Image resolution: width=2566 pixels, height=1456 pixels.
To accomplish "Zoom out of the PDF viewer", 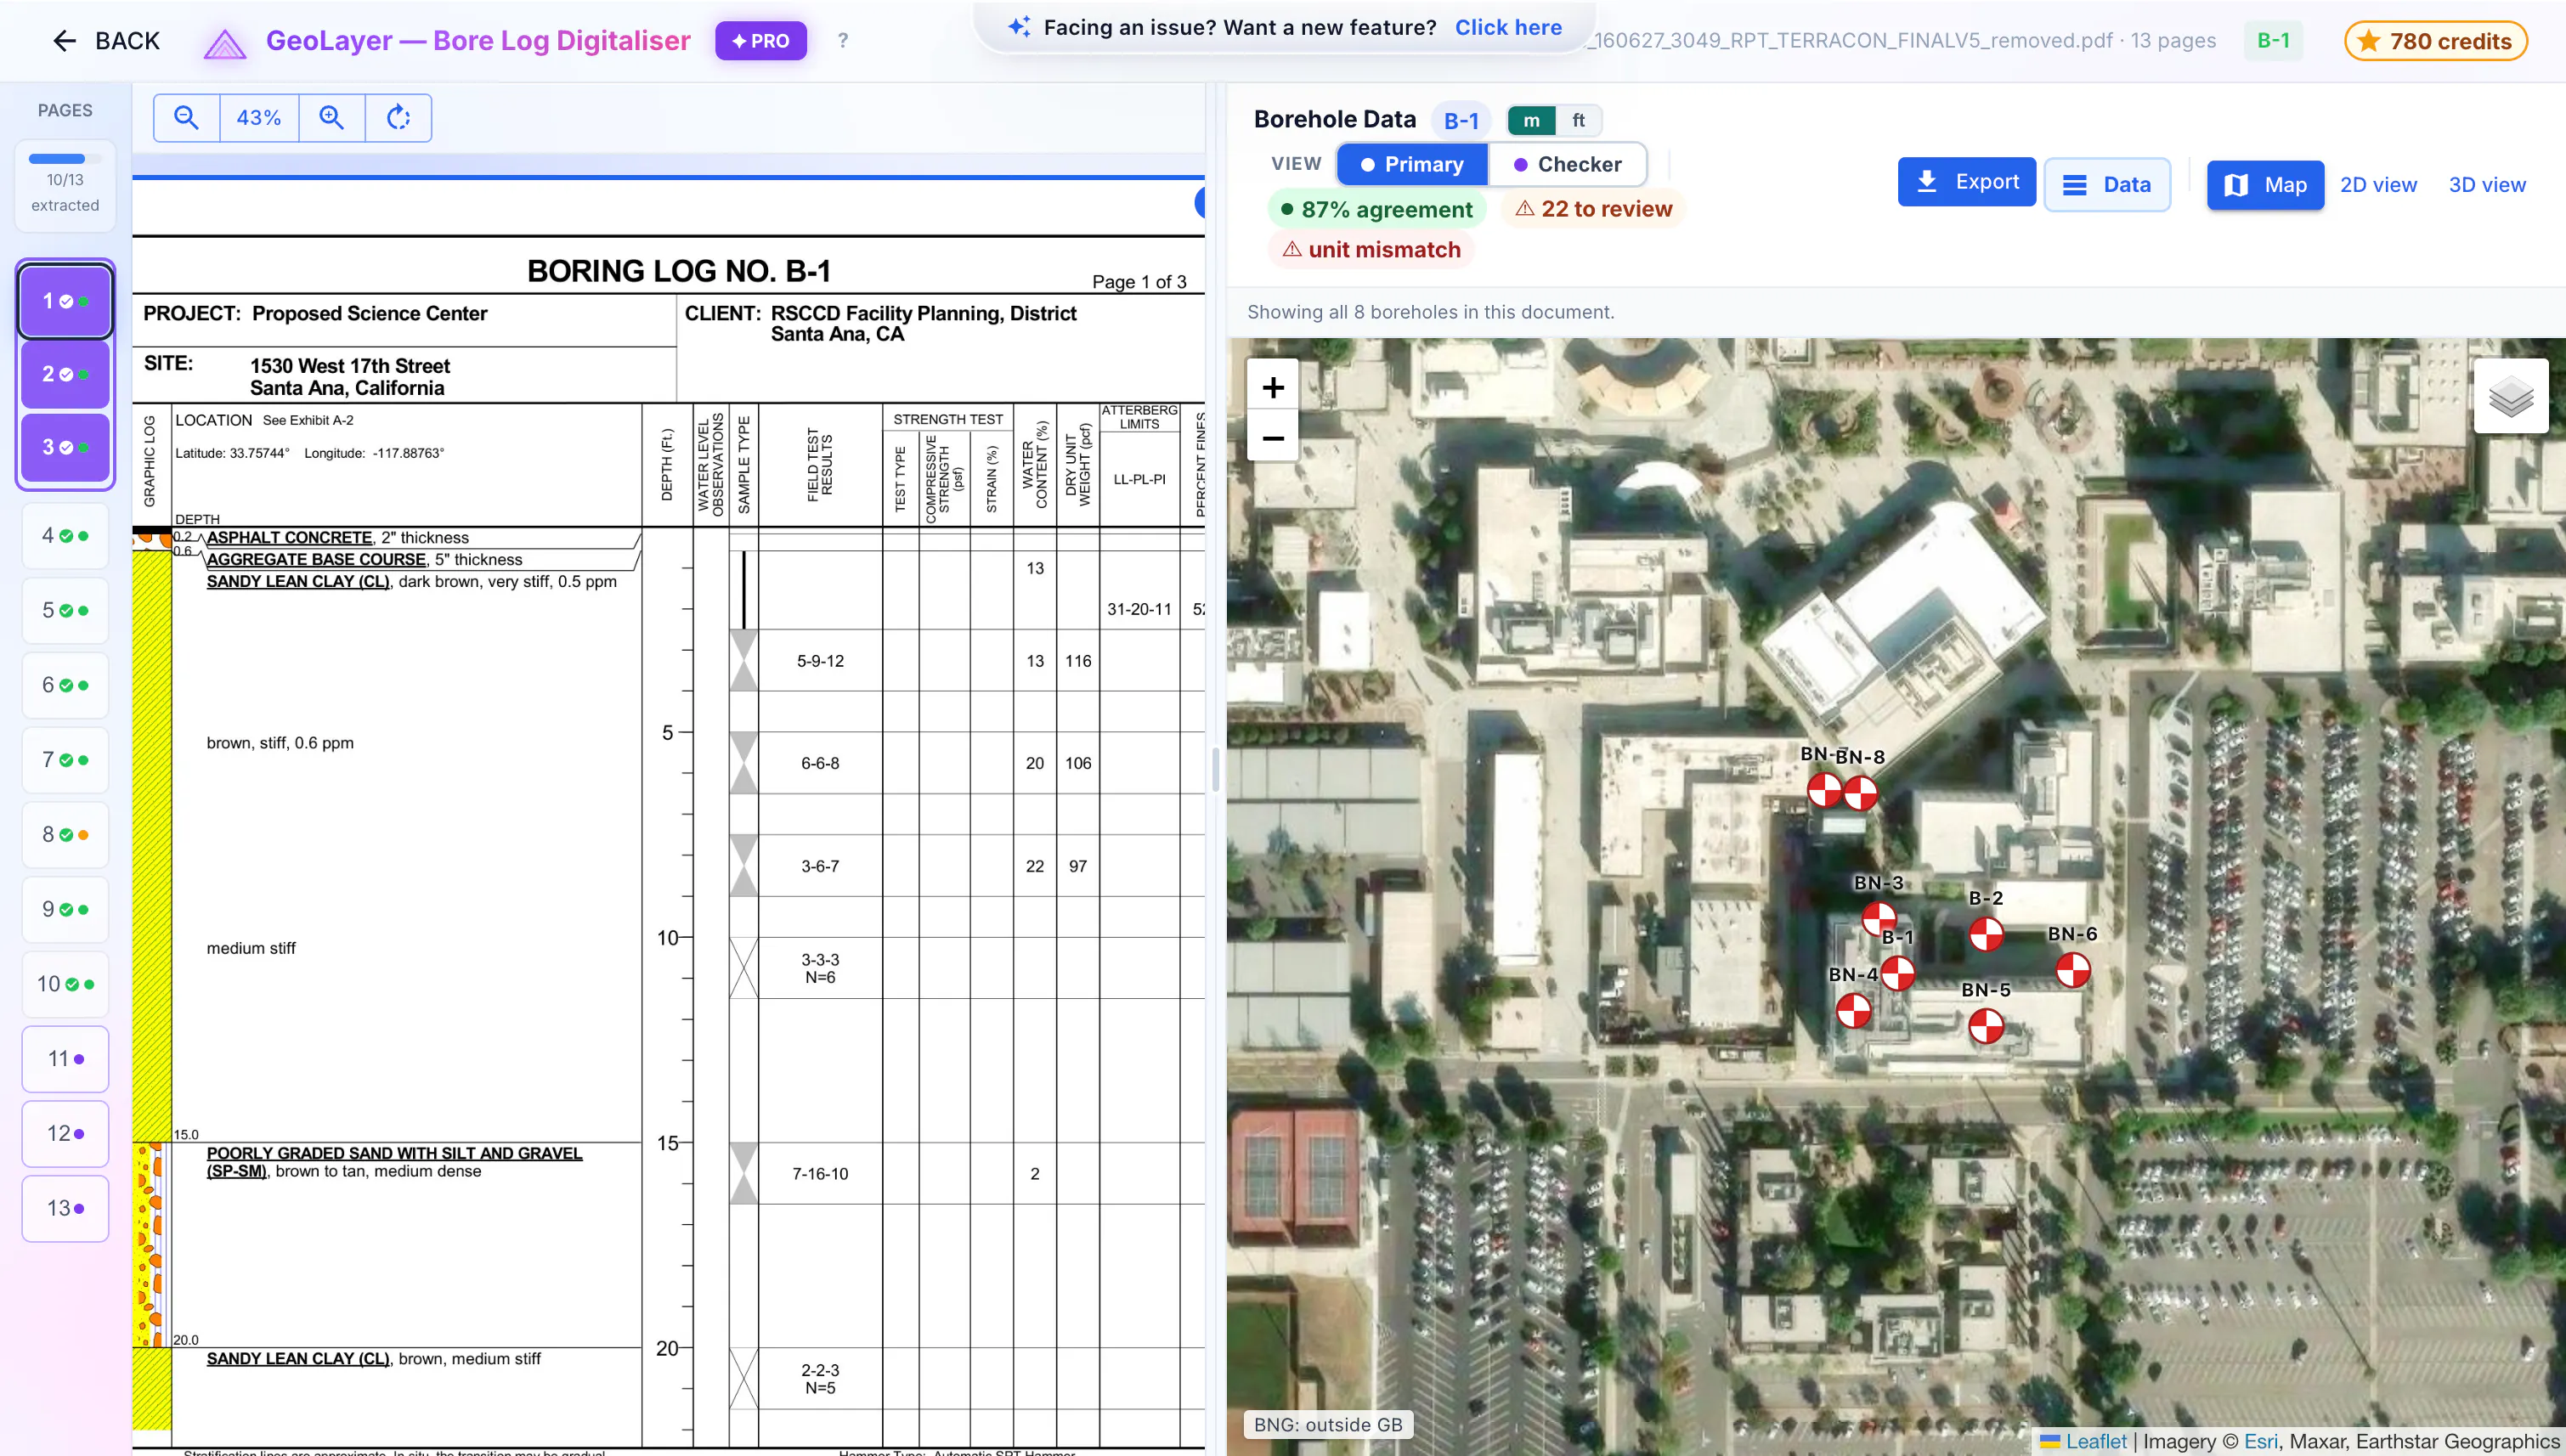I will [186, 118].
